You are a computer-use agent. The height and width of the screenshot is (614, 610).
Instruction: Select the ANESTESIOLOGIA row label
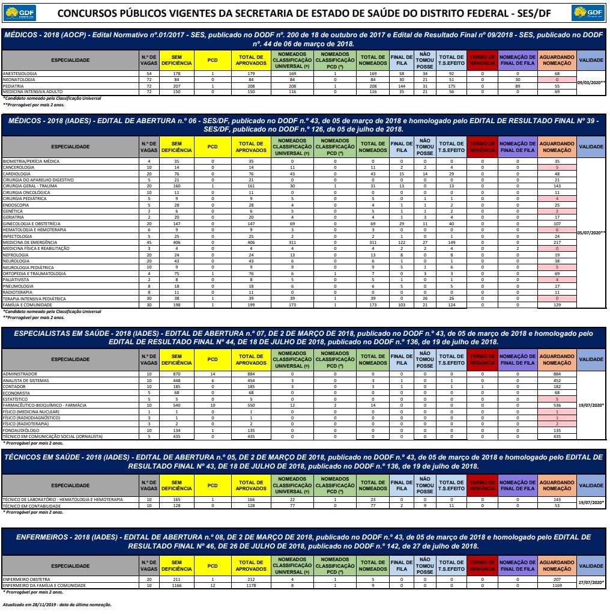(20, 73)
